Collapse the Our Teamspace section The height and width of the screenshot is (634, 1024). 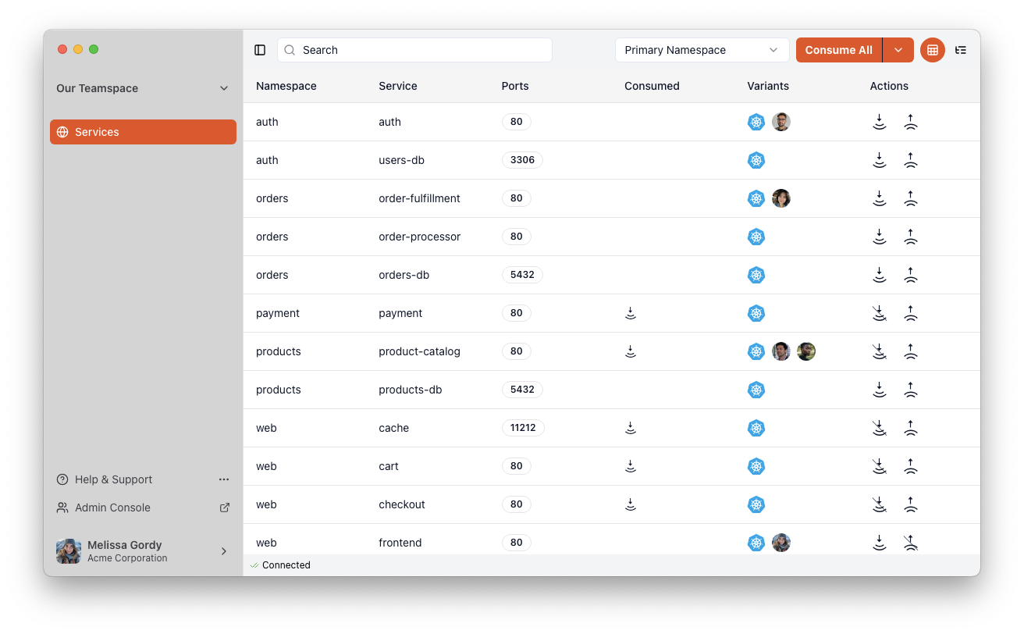click(x=224, y=88)
